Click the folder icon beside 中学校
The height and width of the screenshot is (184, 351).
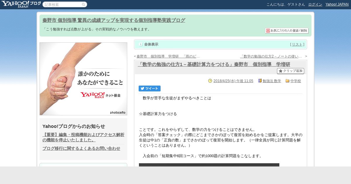[x=288, y=81]
